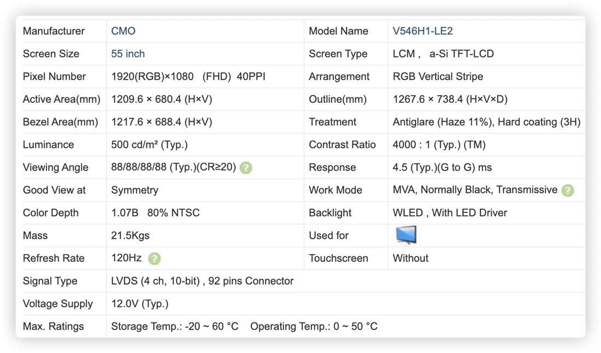The image size is (601, 353).
Task: Click the TV monitor icon beside Used for
Action: coord(406,235)
